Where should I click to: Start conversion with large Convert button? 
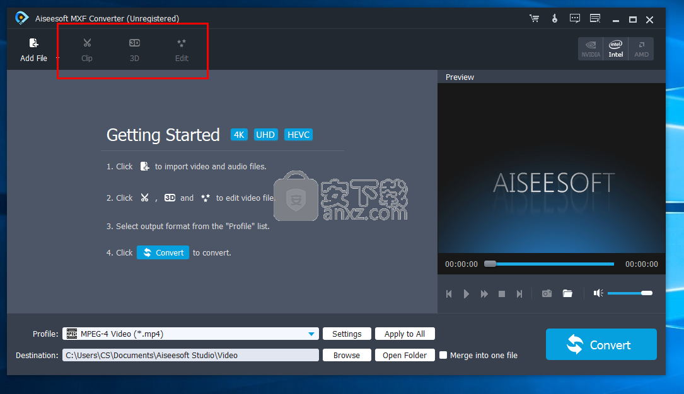[601, 344]
